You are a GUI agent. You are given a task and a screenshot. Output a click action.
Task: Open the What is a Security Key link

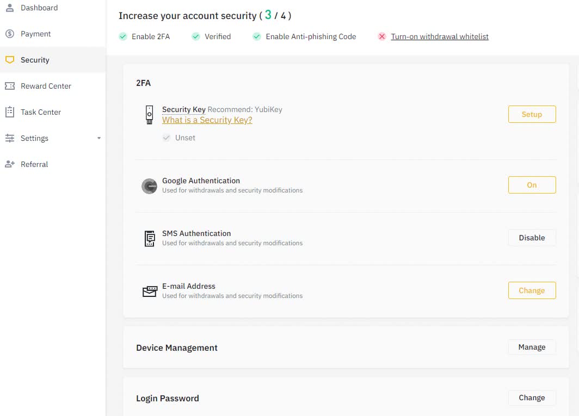[207, 120]
